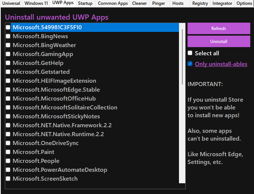Select the Microsoft.MicrosoftSolitaireCollection entry text
Image resolution: width=254 pixels, height=194 pixels.
coord(65,108)
